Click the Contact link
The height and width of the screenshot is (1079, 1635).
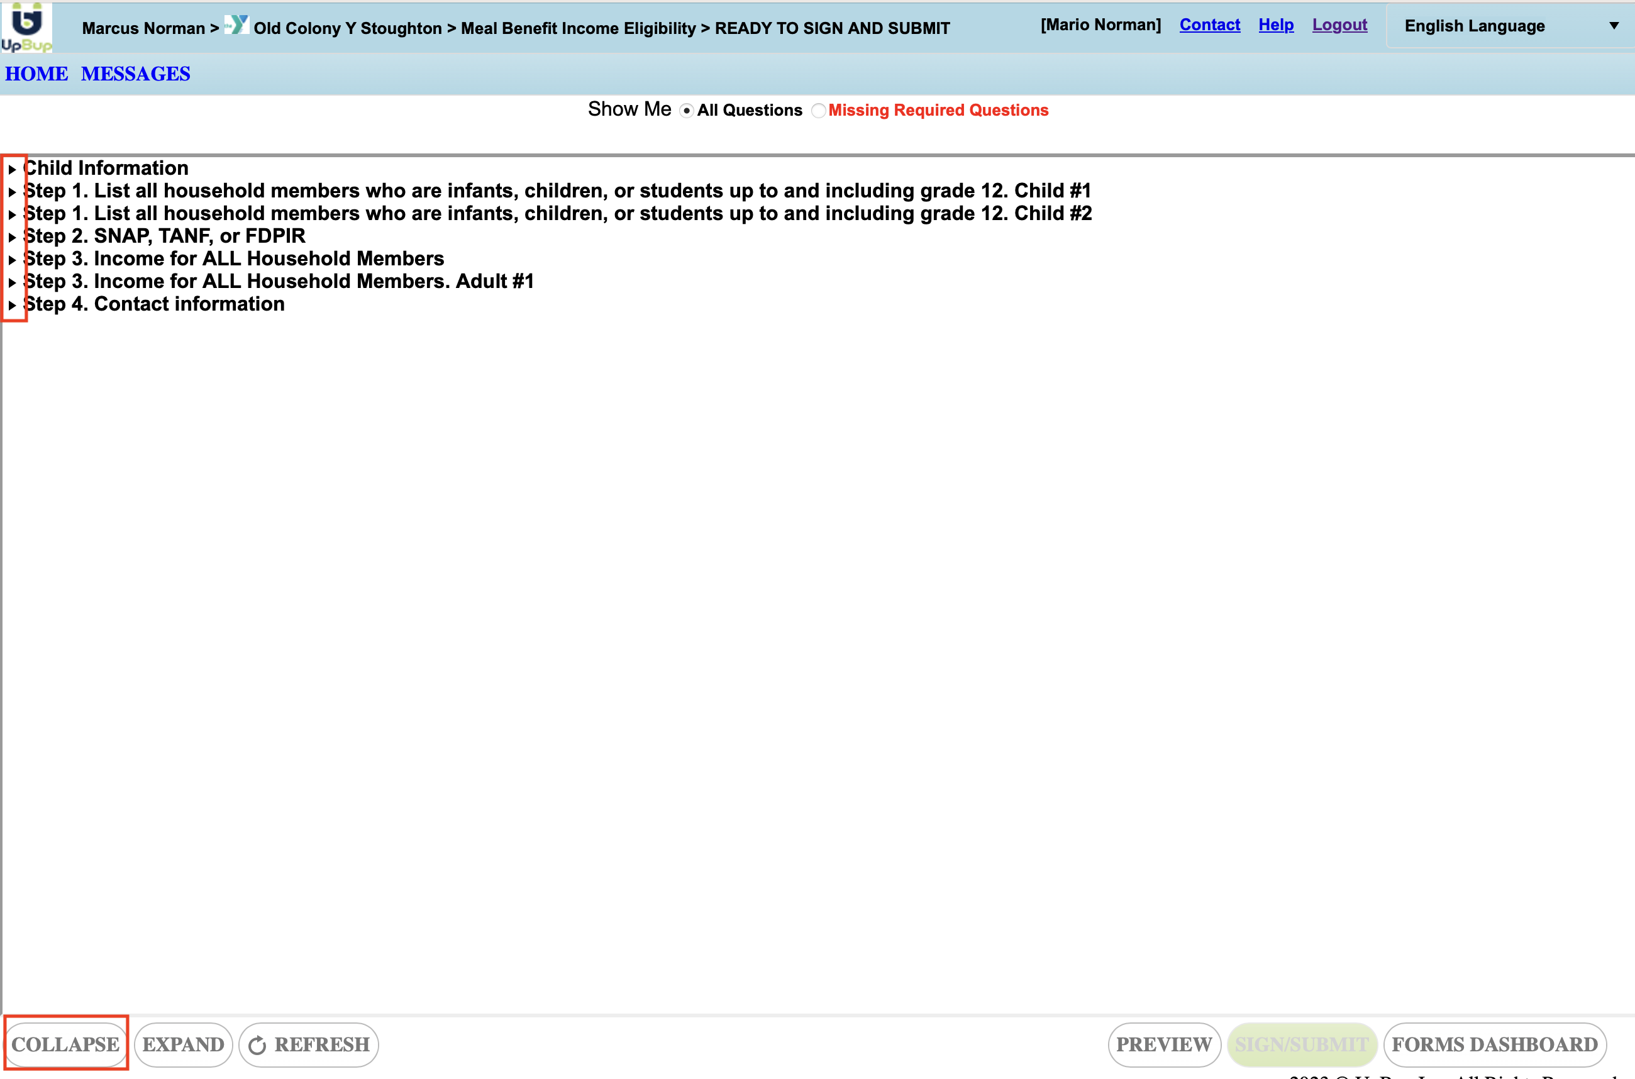pyautogui.click(x=1209, y=25)
